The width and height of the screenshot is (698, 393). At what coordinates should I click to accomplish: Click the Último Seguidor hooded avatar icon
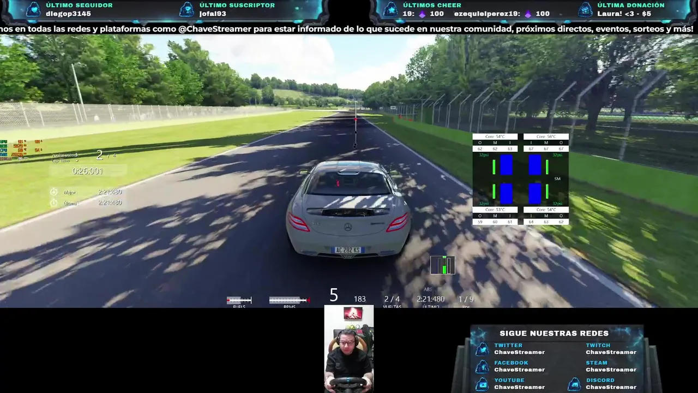(33, 9)
